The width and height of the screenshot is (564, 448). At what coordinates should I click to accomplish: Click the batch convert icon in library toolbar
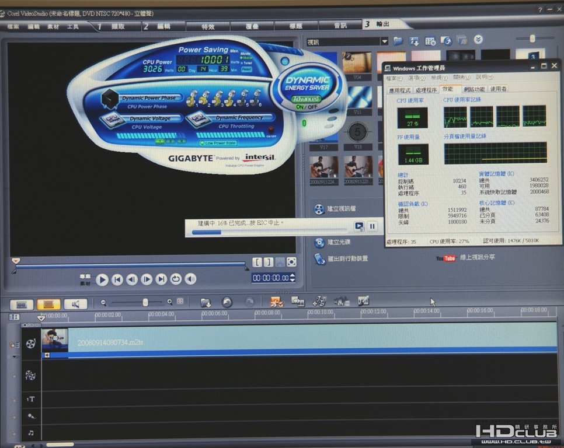pyautogui.click(x=462, y=40)
